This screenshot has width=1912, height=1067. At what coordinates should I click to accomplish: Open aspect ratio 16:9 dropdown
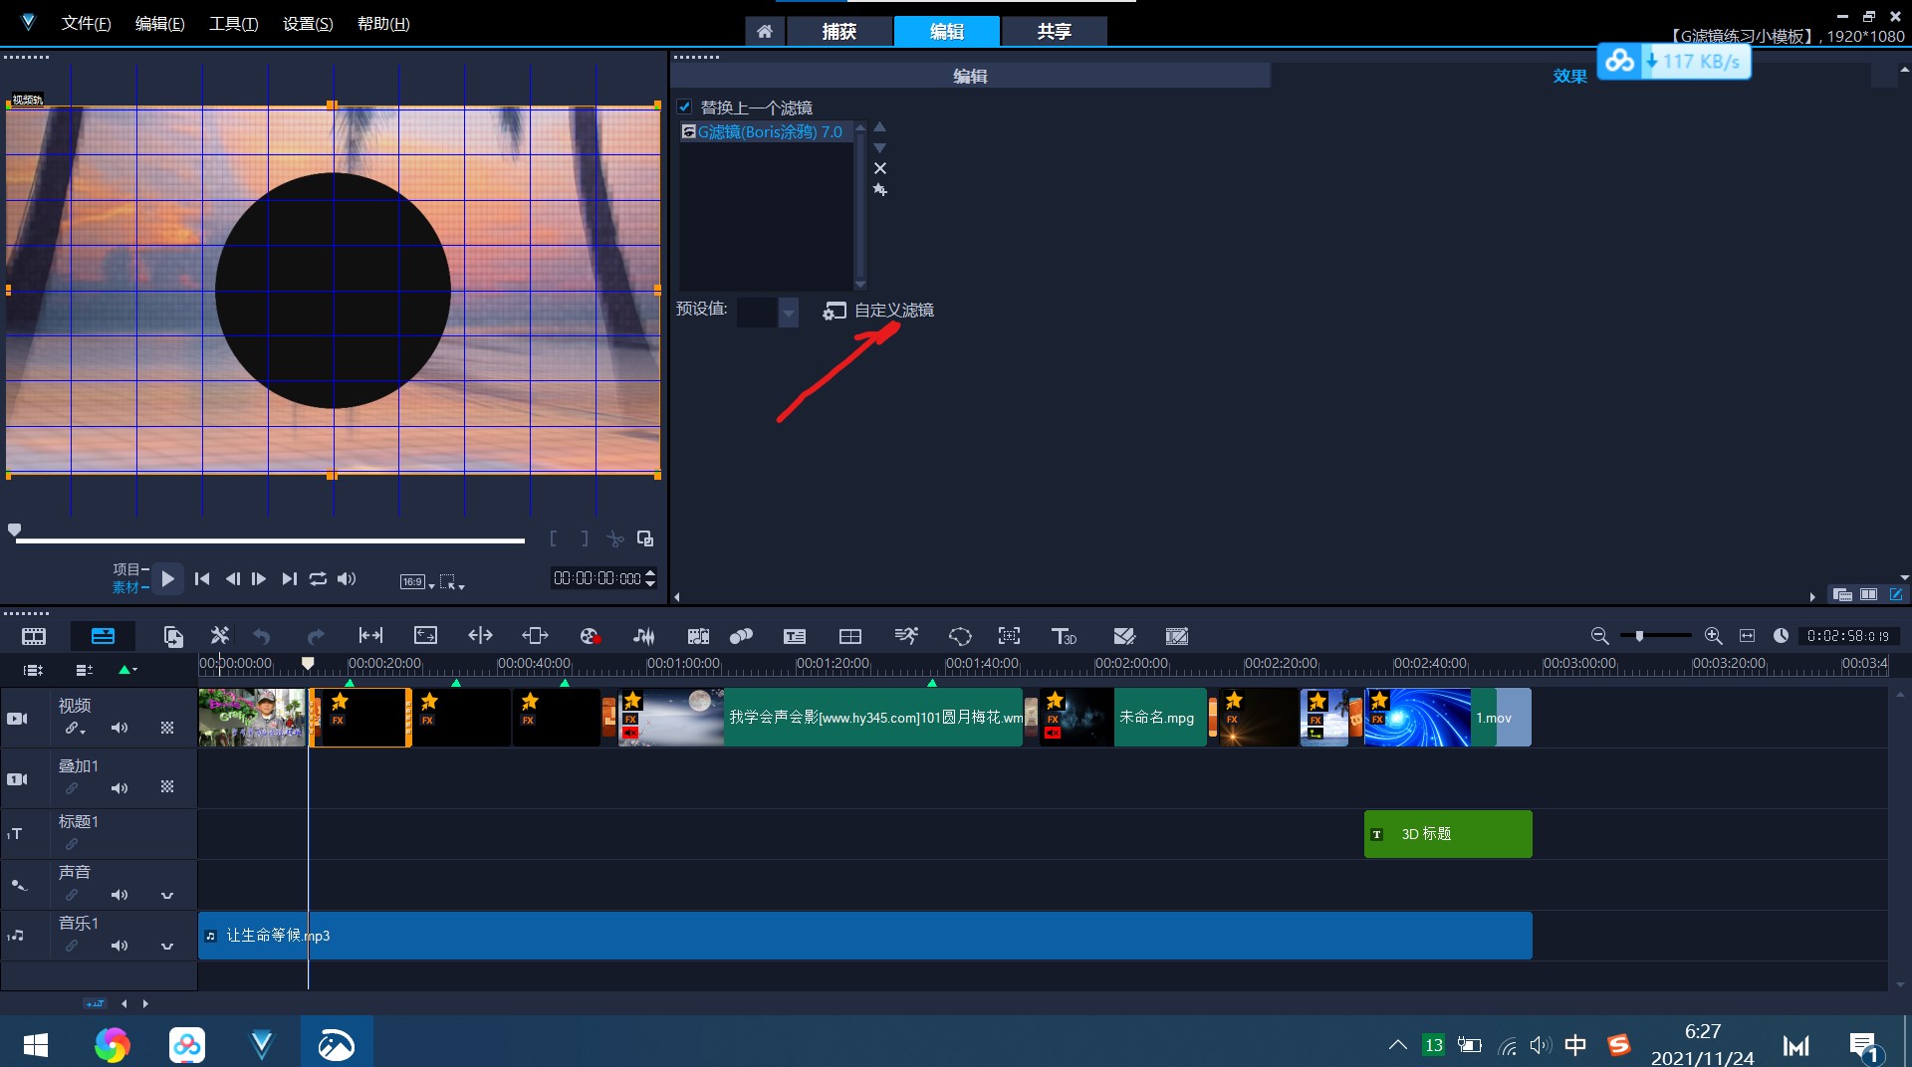[x=417, y=582]
